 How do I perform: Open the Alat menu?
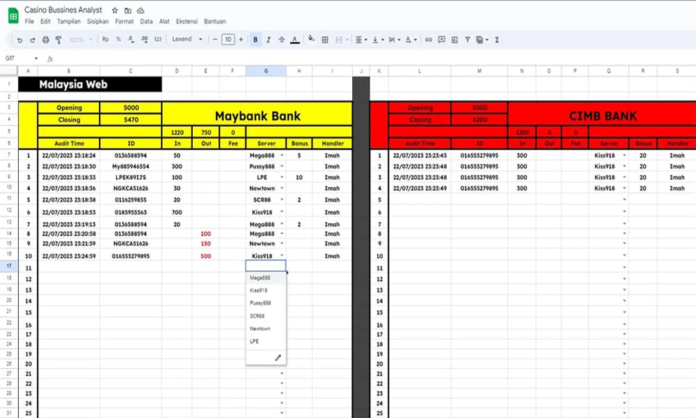pos(164,22)
